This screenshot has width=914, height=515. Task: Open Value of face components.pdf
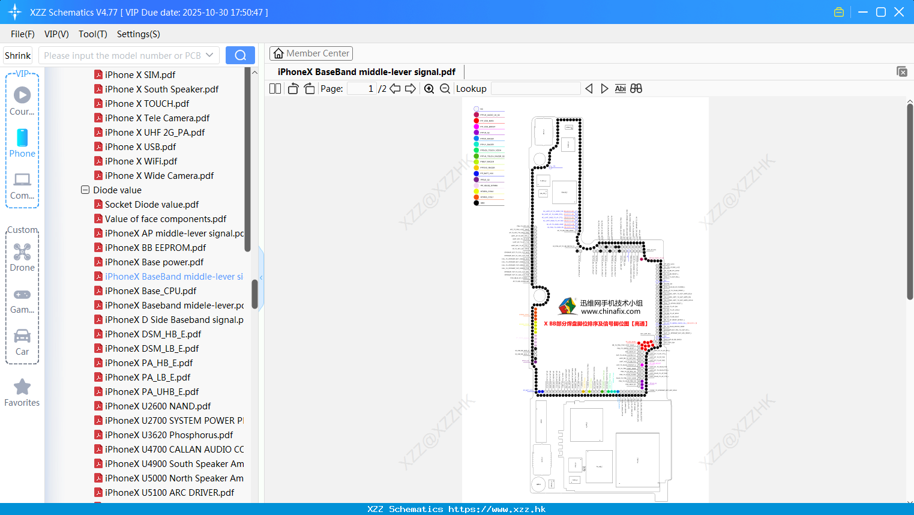160,218
